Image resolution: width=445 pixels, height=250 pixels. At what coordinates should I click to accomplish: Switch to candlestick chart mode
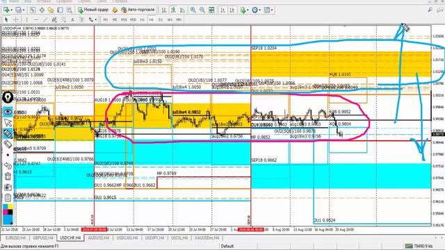pos(173,10)
